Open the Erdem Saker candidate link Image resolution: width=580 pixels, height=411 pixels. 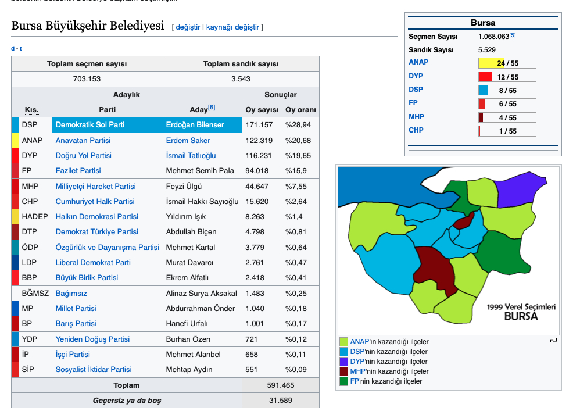[188, 141]
